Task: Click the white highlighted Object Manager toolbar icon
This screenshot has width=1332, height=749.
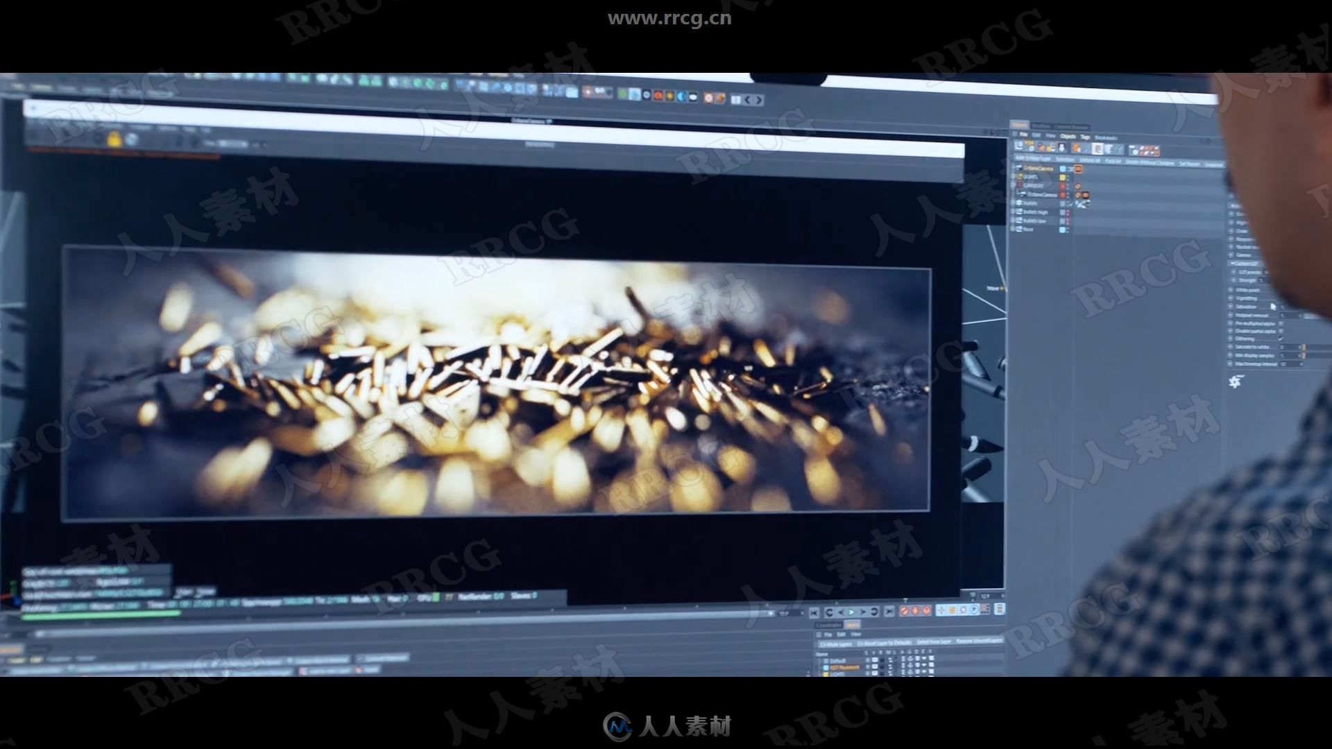Action: pyautogui.click(x=1098, y=148)
